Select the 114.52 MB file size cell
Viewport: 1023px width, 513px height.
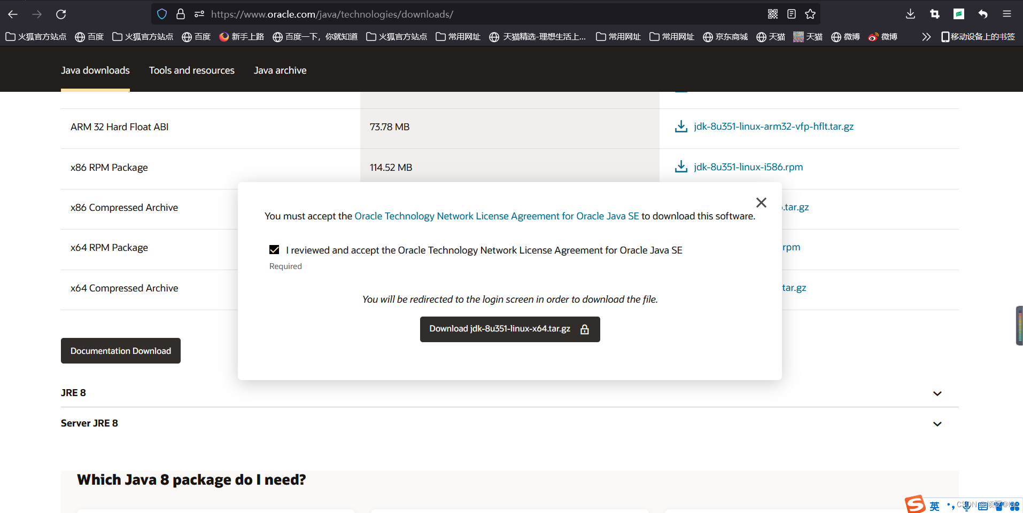(x=391, y=168)
